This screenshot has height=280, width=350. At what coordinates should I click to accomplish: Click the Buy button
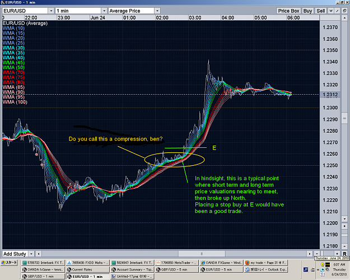click(307, 11)
